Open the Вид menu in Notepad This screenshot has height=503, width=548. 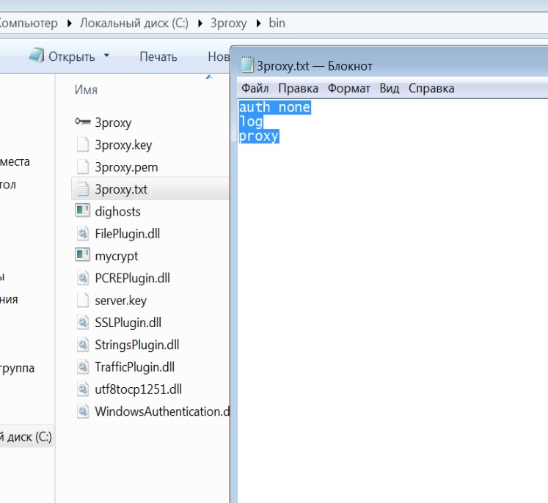(390, 89)
